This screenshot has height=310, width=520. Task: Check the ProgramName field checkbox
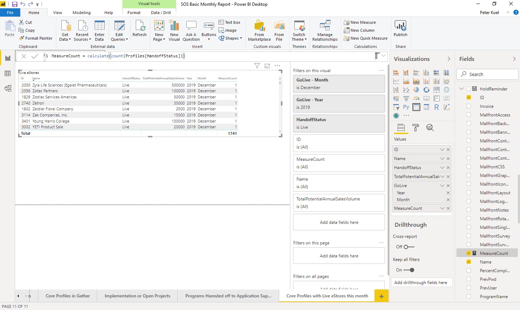click(469, 296)
